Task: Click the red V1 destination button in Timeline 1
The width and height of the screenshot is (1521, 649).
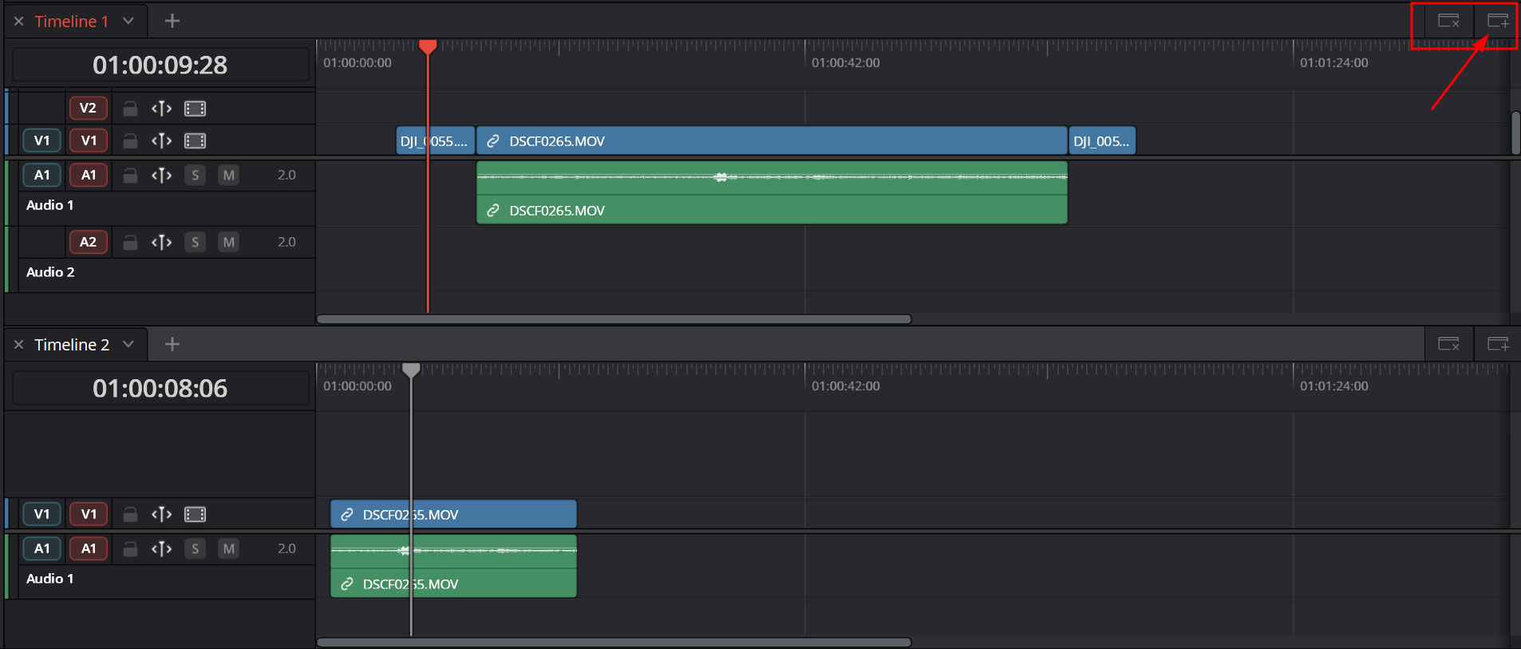Action: 89,140
